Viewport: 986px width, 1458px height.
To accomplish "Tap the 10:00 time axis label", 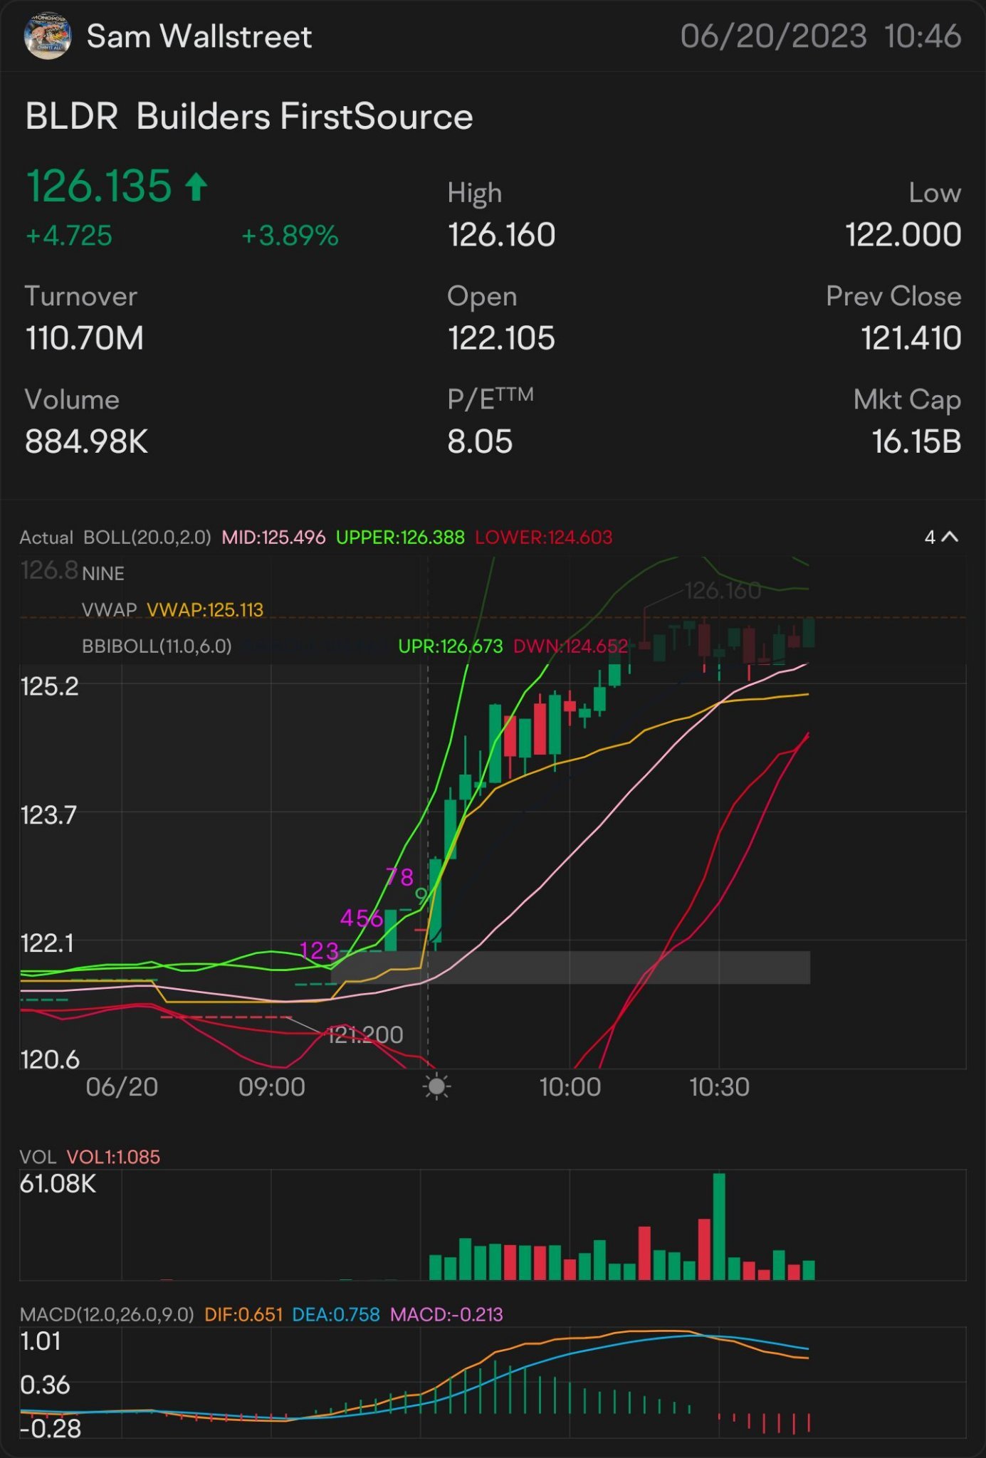I will click(570, 1087).
